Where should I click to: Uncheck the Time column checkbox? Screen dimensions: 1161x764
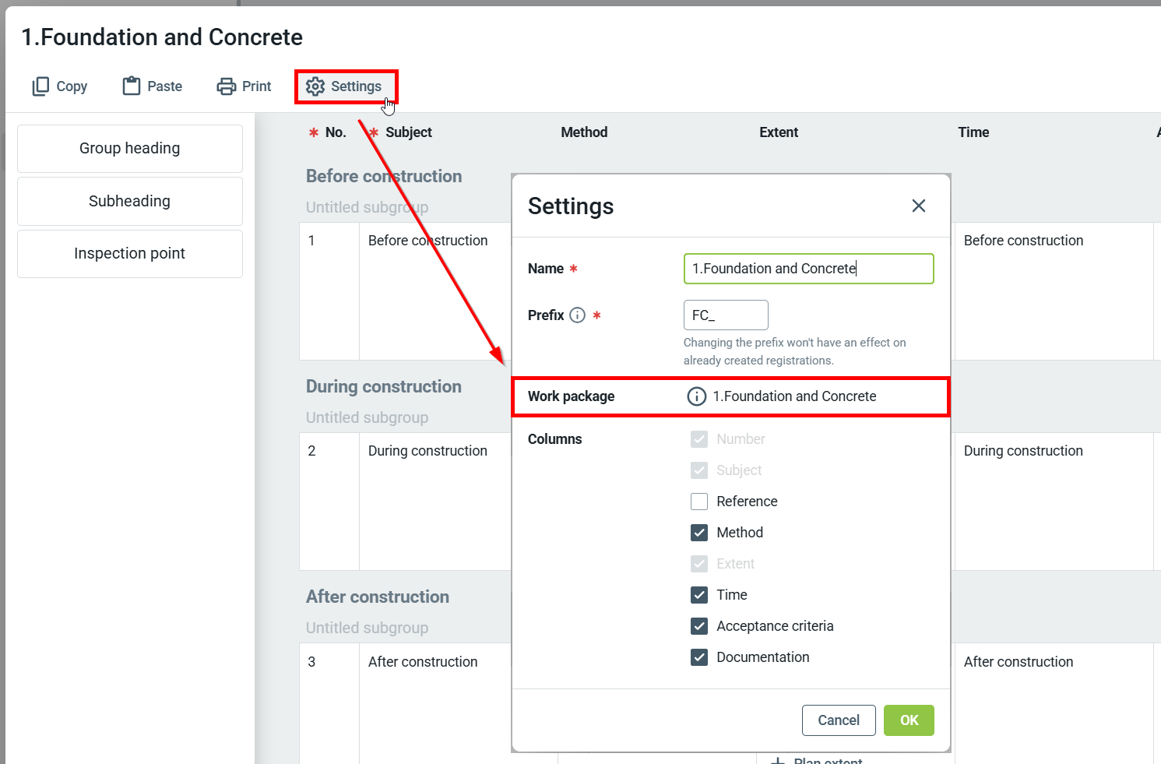pos(699,595)
